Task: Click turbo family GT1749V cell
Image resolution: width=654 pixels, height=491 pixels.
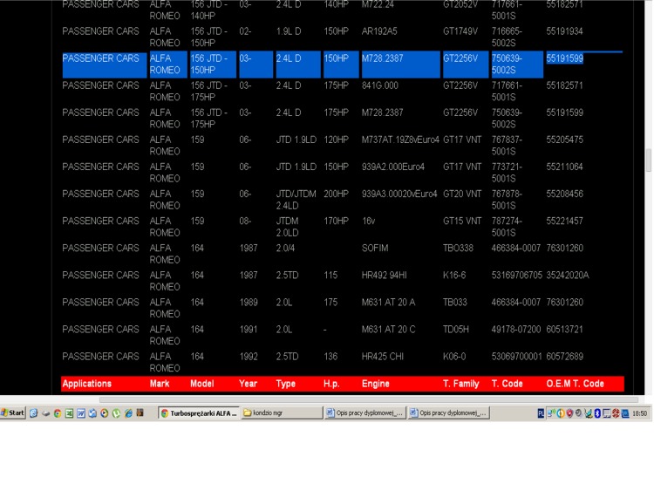Action: [460, 31]
